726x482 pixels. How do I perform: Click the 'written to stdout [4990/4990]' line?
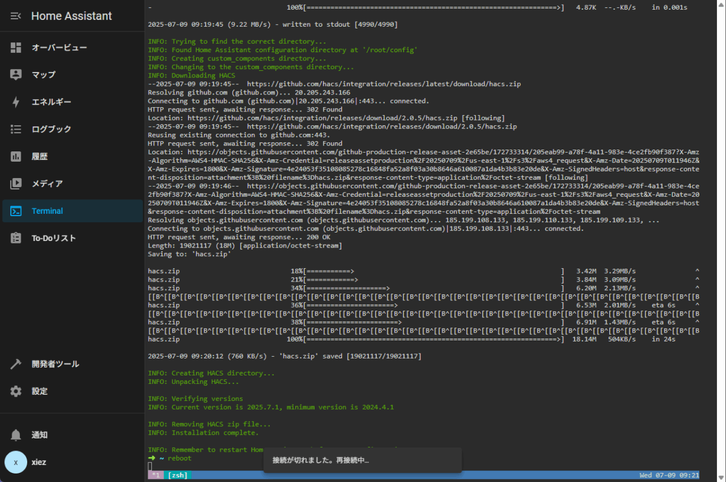pos(272,25)
